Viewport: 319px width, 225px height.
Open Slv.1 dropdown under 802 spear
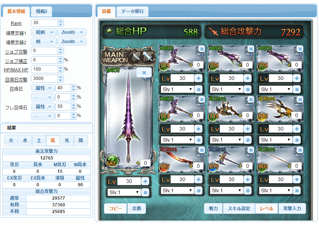click(x=275, y=190)
